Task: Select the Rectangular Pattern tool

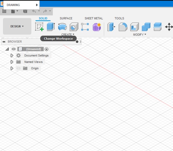Action: tap(85, 27)
